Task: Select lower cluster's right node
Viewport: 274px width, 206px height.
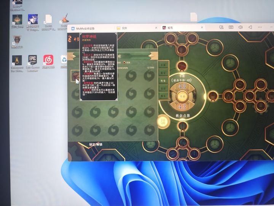Action: pos(194,154)
